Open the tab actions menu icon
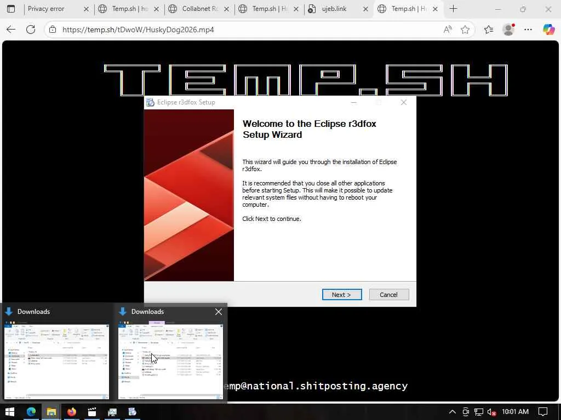Viewport: 561px width, 420px height. (x=11, y=9)
